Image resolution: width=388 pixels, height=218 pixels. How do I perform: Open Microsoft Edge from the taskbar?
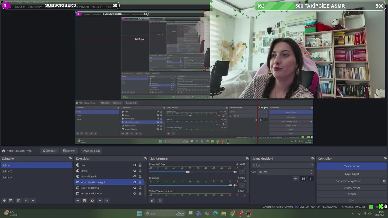tap(215, 213)
